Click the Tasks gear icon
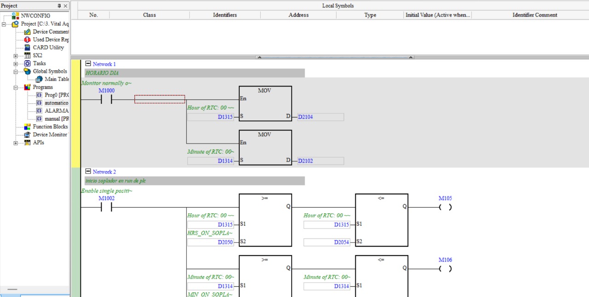The height and width of the screenshot is (297, 589). click(x=27, y=63)
